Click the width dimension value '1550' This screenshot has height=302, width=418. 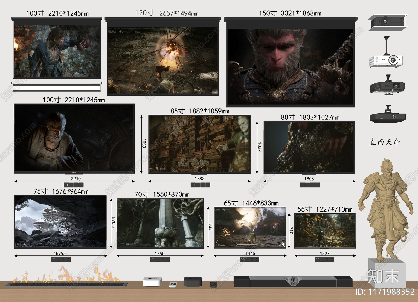pos(160,253)
